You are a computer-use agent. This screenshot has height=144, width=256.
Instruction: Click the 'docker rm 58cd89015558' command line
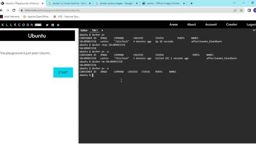tap(107, 62)
